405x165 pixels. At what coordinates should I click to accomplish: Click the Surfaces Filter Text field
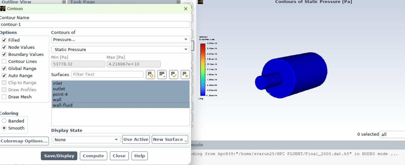(x=107, y=74)
